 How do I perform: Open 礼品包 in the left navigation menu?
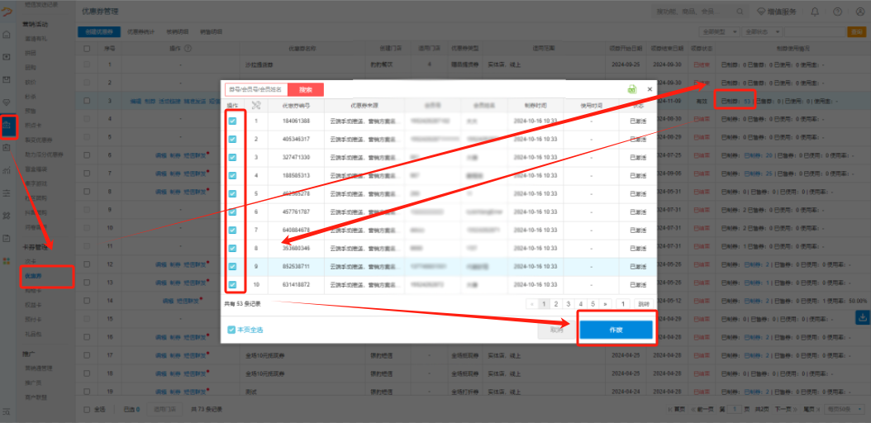(33, 334)
